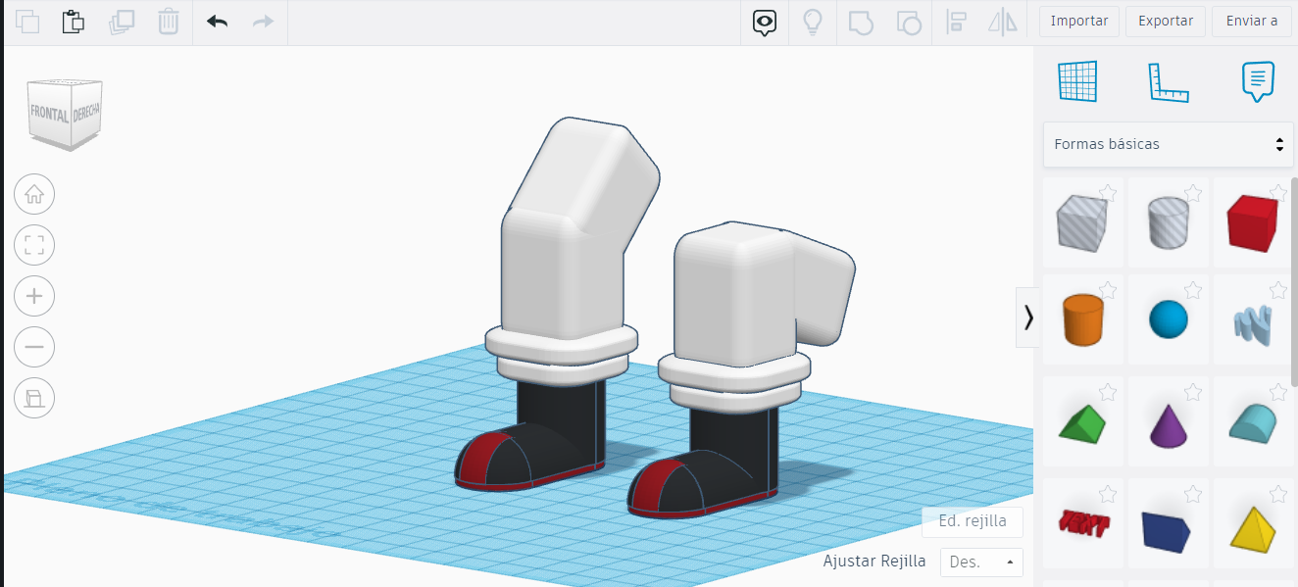Image resolution: width=1298 pixels, height=587 pixels.
Task: Add the orange cylinder shape
Action: 1082,318
